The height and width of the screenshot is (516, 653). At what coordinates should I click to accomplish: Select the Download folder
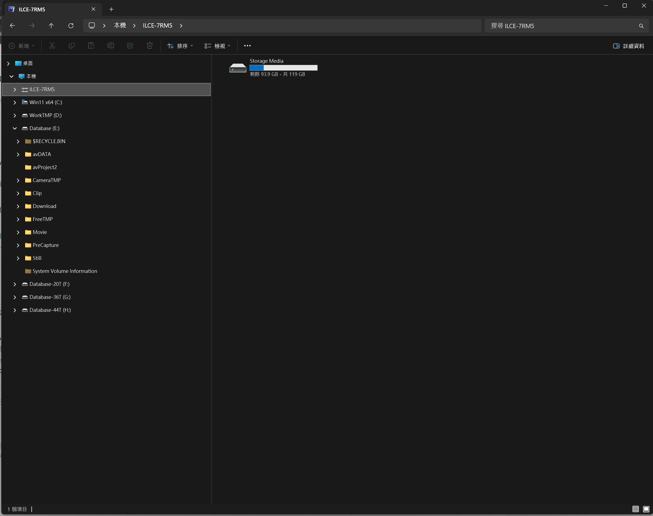coord(44,206)
